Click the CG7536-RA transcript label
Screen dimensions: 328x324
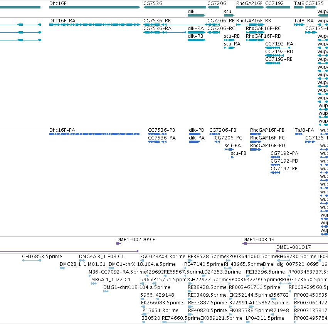[x=158, y=29]
